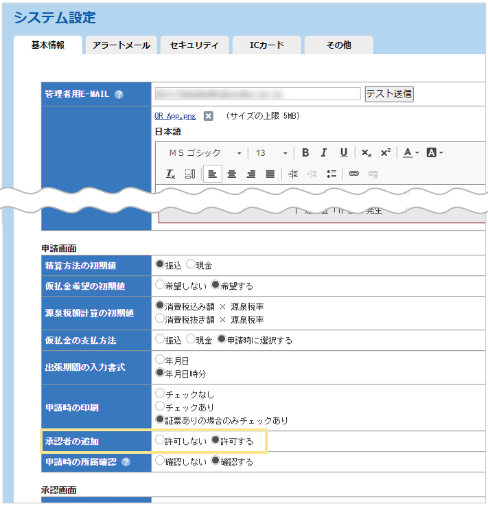Screen dimensions: 488x506
Task: Choose 年月日 for 出張期間の入力書式
Action: (160, 359)
